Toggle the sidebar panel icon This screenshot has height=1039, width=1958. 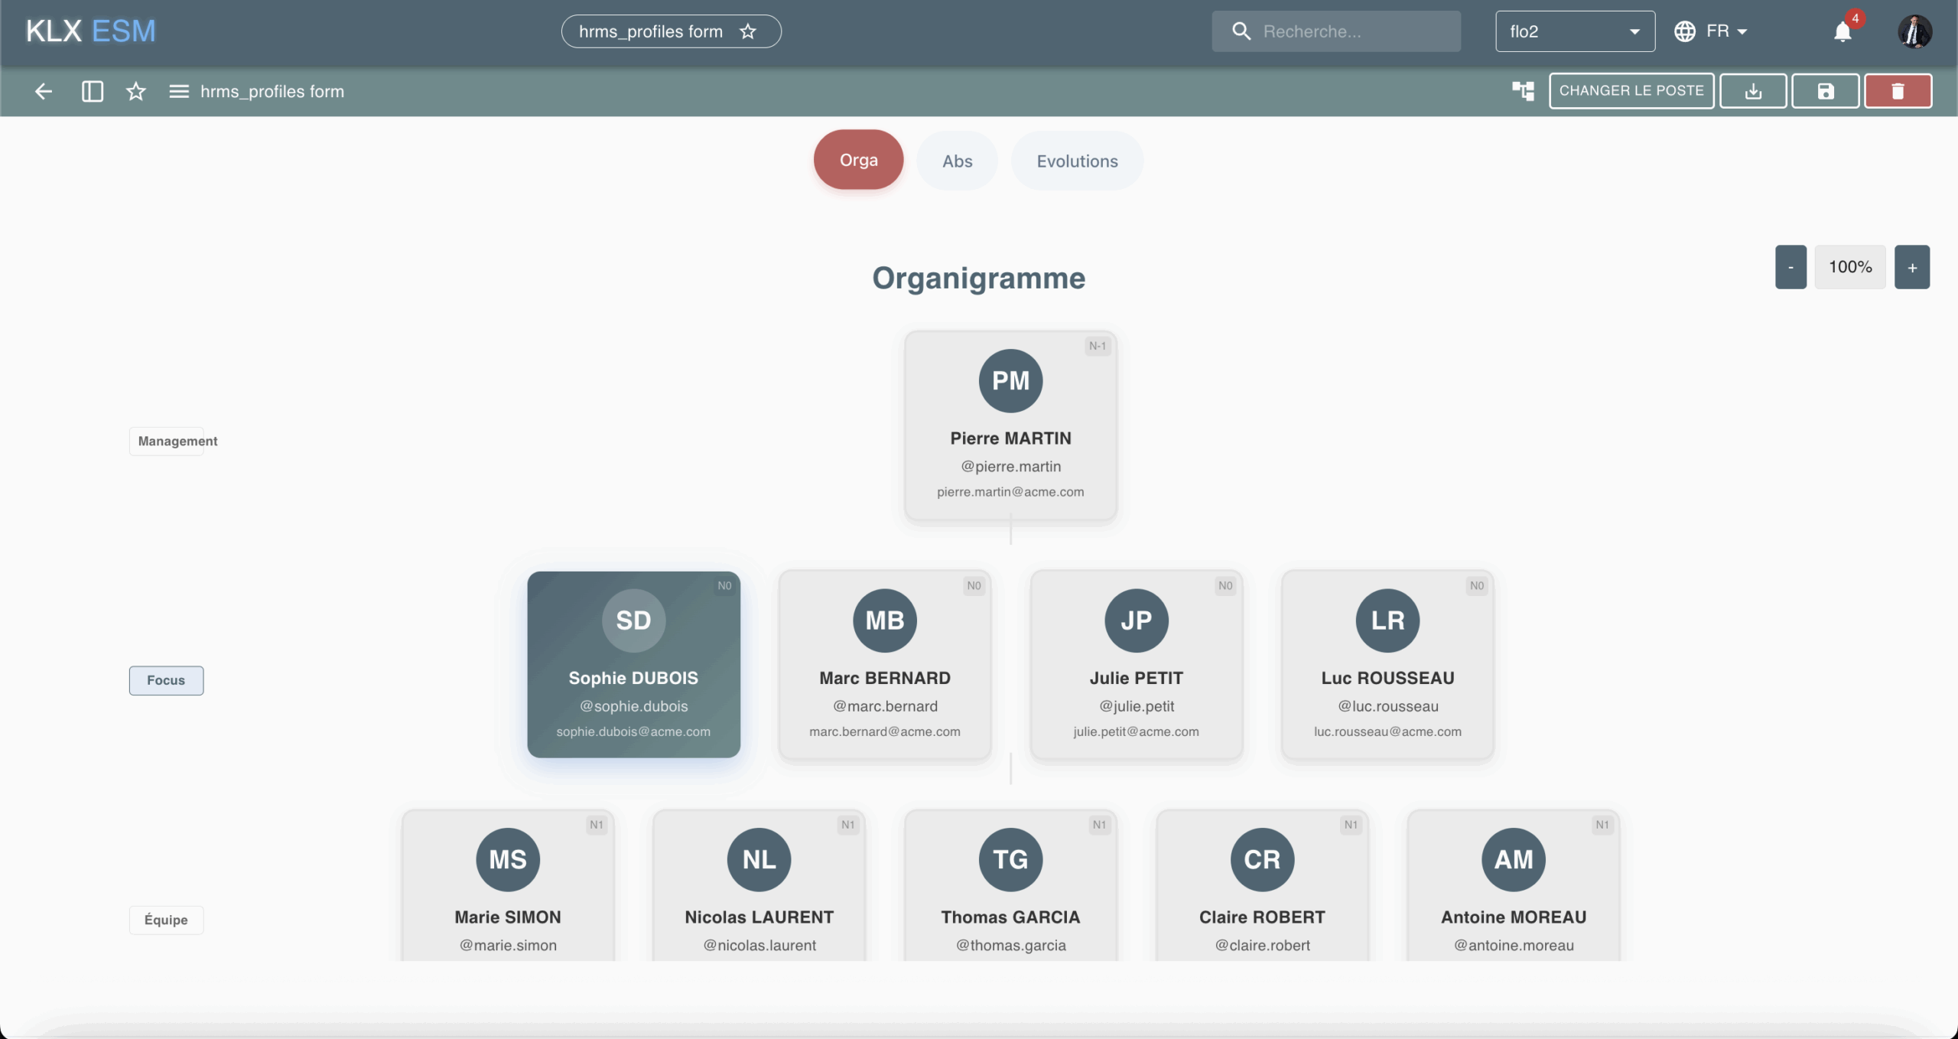click(x=93, y=91)
